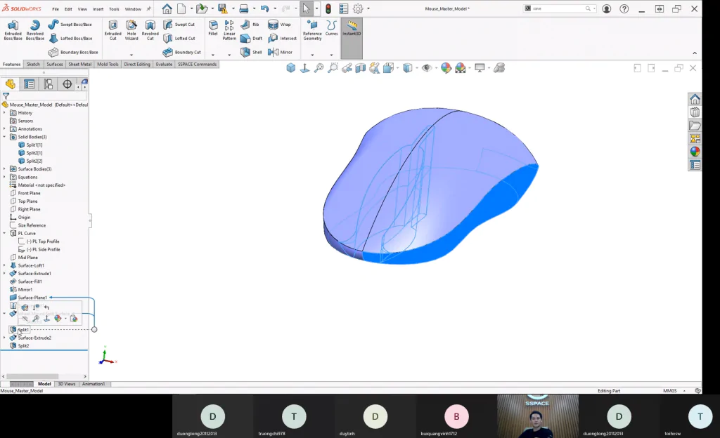Click the feature tree horizontal scrollbar
720x438 pixels.
(32, 377)
